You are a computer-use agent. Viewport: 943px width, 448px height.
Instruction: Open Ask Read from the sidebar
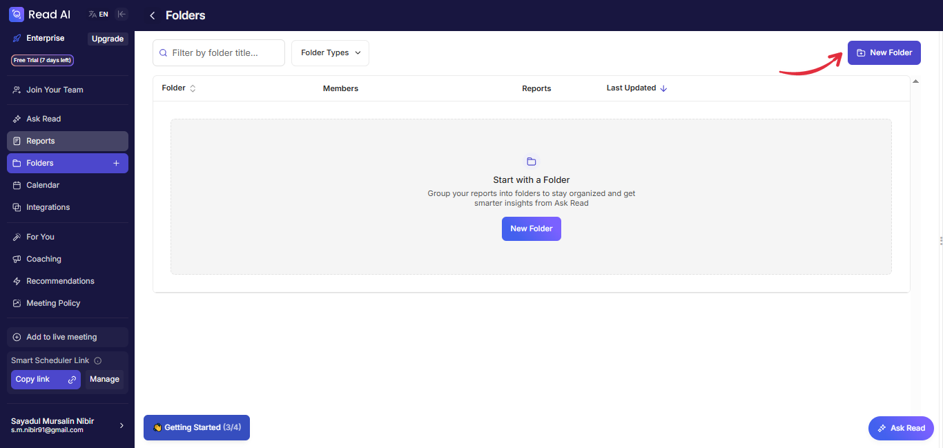68,119
